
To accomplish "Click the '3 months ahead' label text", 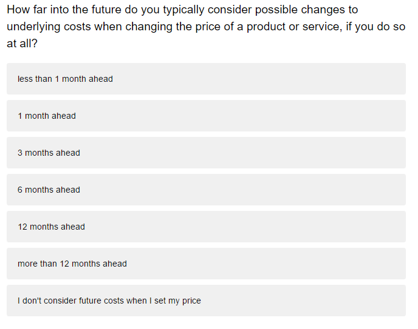I will pos(49,153).
